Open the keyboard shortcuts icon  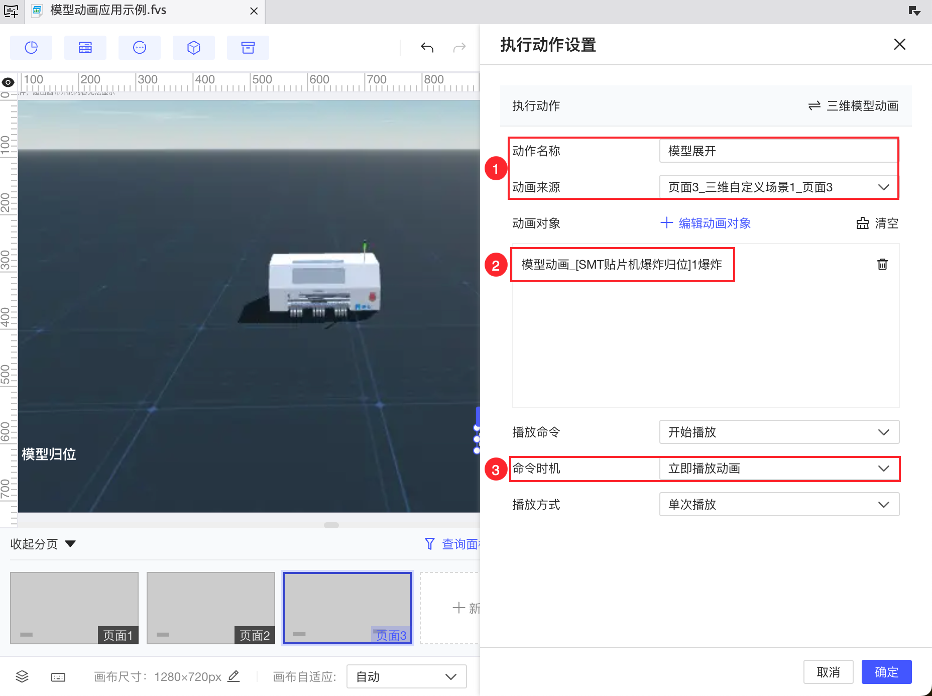[58, 677]
